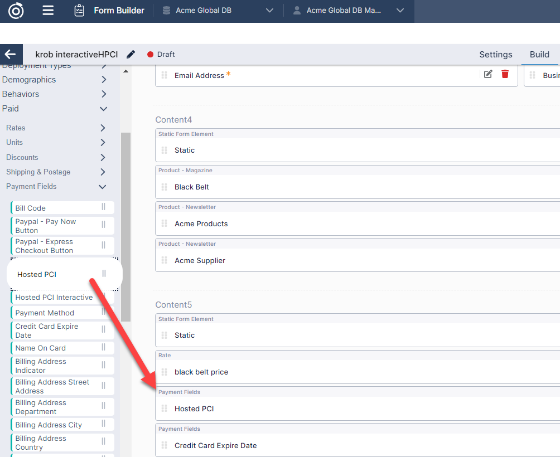Click the drag handle on Black Belt
This screenshot has height=457, width=560.
pyautogui.click(x=164, y=187)
